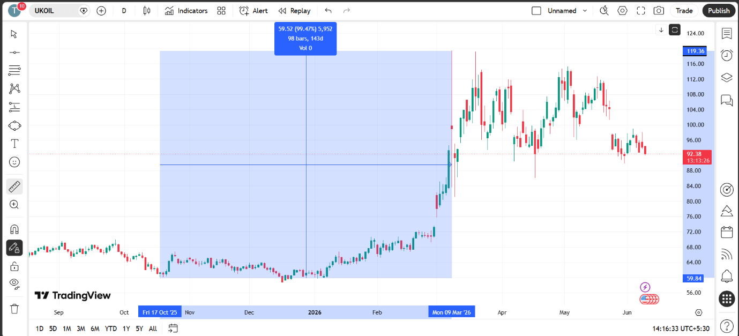Open the help question mark icon
Screen dimensions: 739x336
coord(727,325)
